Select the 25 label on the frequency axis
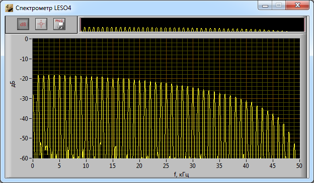This screenshot has width=314, height=183. (x=166, y=165)
